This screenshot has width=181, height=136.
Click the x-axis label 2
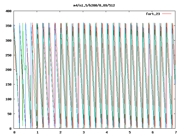[61, 132]
